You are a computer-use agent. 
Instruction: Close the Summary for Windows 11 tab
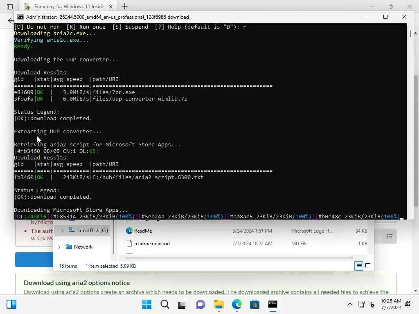pos(110,7)
